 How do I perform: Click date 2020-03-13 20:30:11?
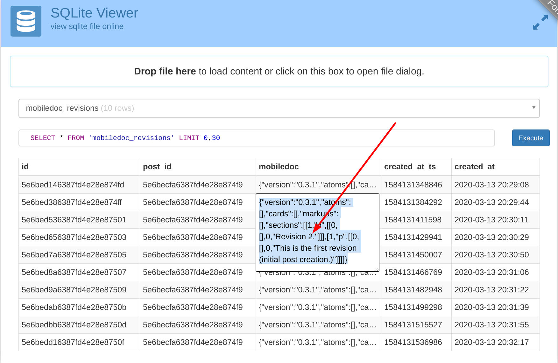[x=491, y=220]
